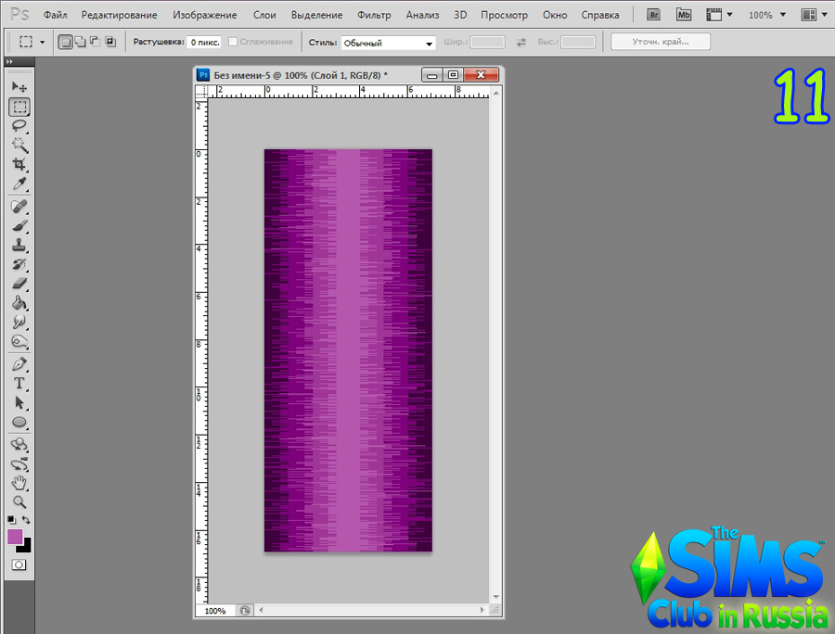Activate the Zoom magnifier tool
The image size is (835, 634).
tap(19, 501)
